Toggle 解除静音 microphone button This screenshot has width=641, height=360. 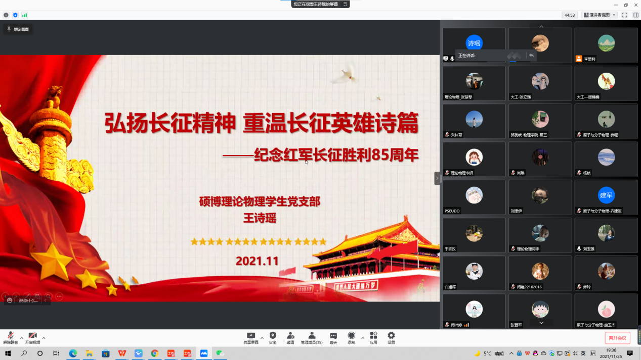click(10, 337)
